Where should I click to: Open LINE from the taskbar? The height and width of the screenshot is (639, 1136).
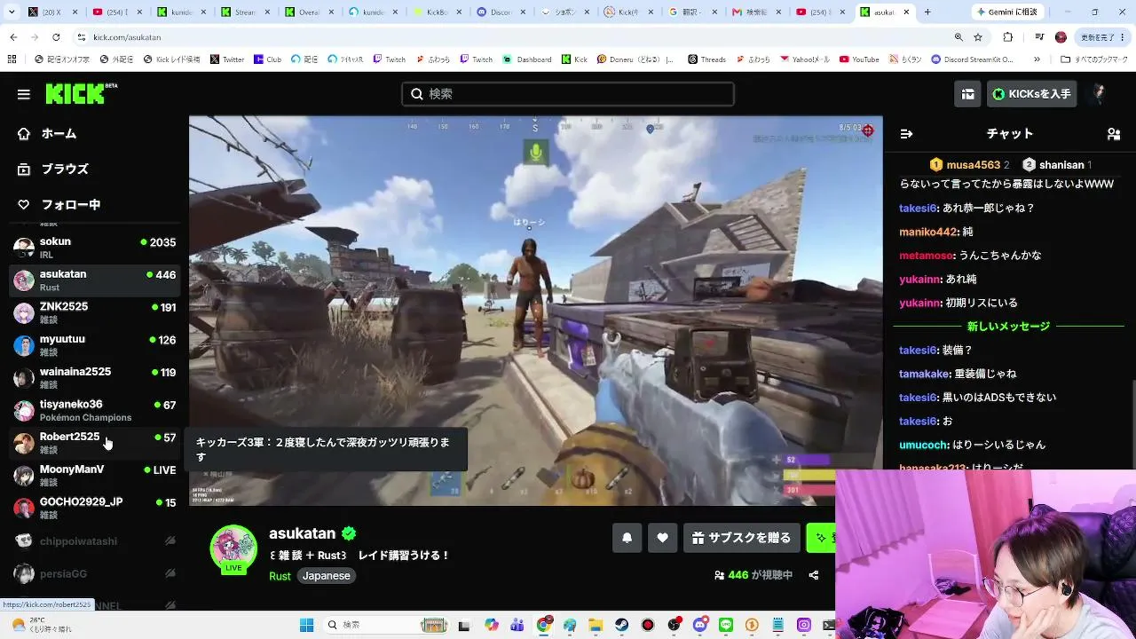(x=725, y=625)
